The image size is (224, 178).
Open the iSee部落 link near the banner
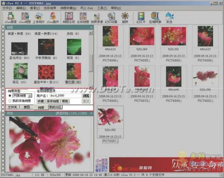[x=102, y=160]
